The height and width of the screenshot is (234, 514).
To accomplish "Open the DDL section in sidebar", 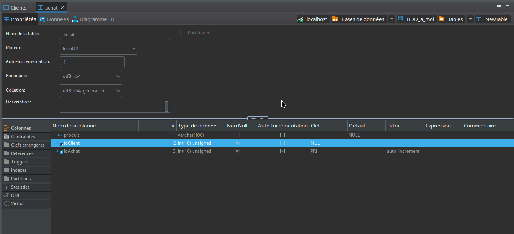I will tap(15, 195).
